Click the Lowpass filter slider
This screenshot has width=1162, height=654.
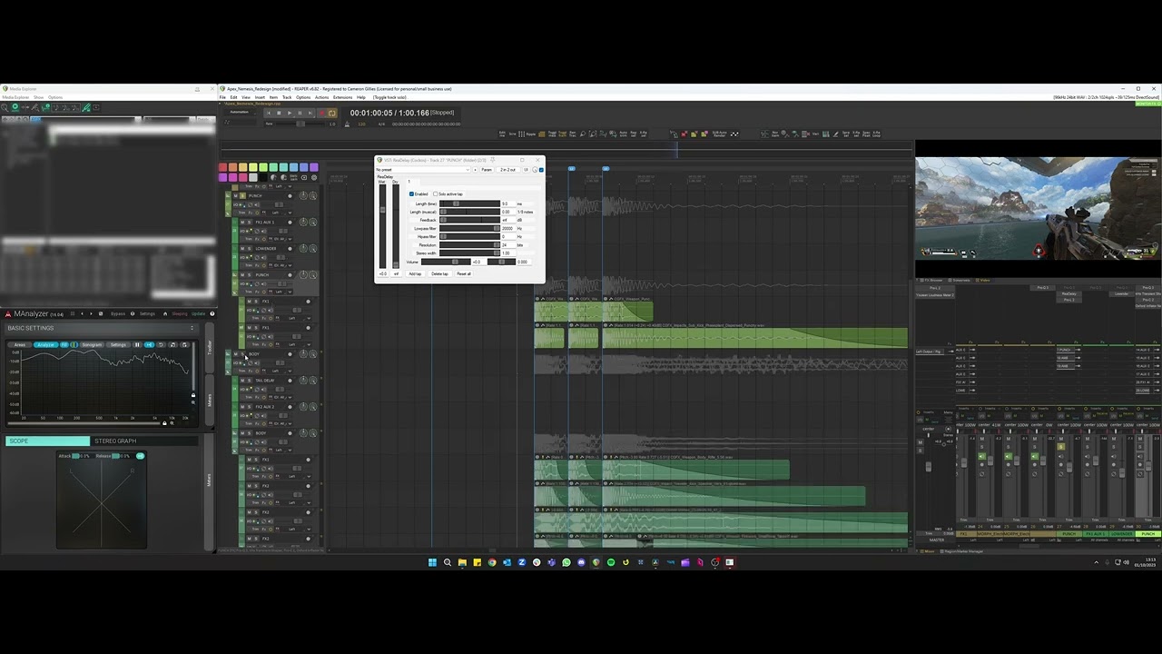[469, 228]
